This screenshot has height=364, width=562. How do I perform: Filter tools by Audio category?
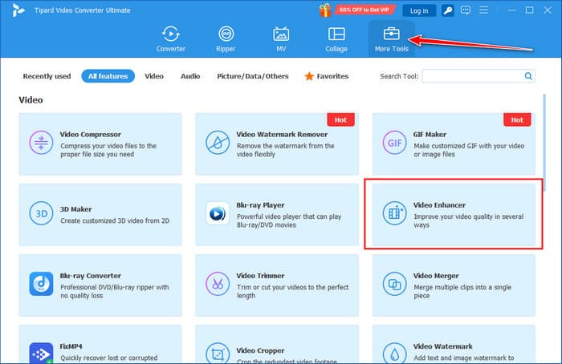[190, 76]
